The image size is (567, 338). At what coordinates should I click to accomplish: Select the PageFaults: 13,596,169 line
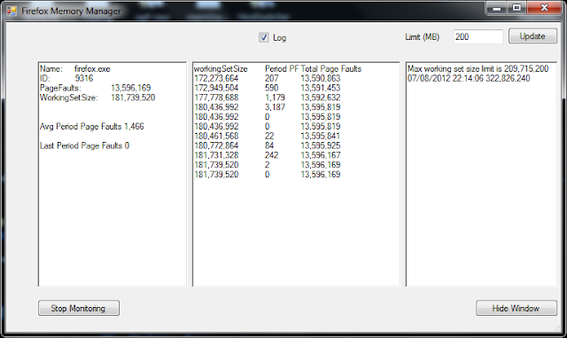pyautogui.click(x=95, y=88)
